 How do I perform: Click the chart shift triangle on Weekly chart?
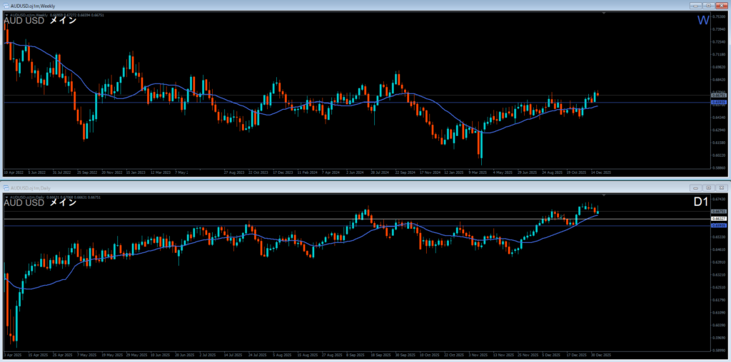click(604, 14)
